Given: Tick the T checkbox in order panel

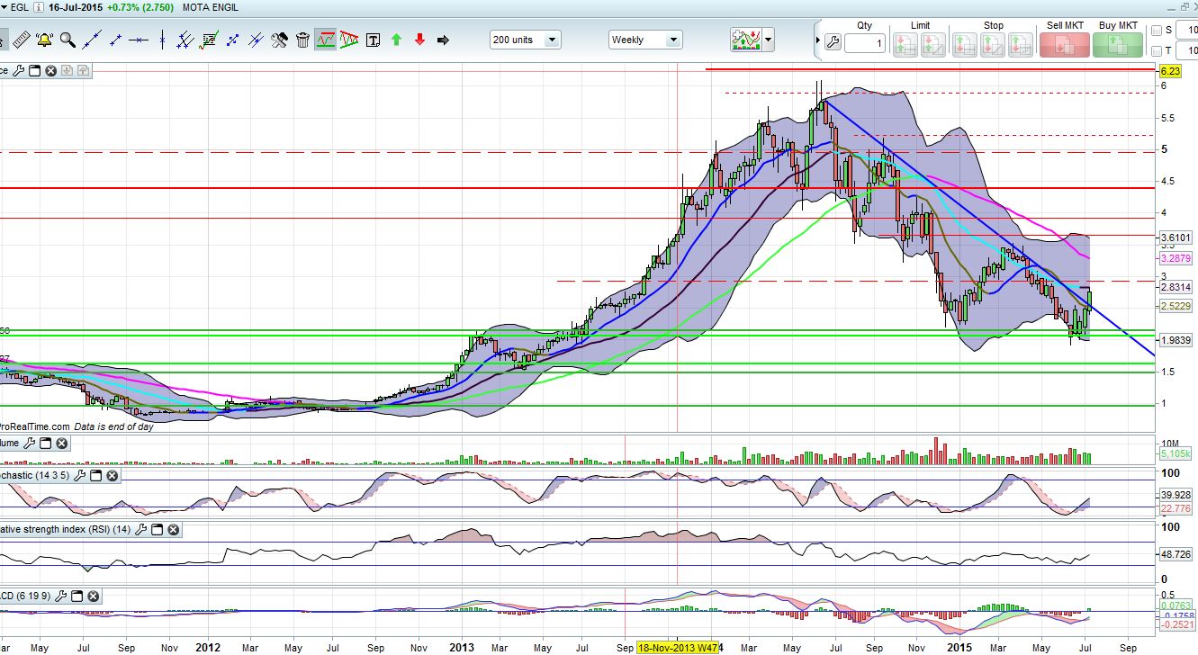Looking at the screenshot, I should point(1157,51).
